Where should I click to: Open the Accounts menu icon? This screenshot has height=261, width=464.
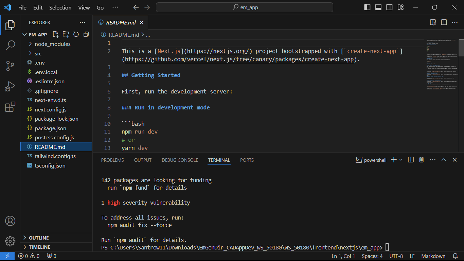[x=10, y=221]
